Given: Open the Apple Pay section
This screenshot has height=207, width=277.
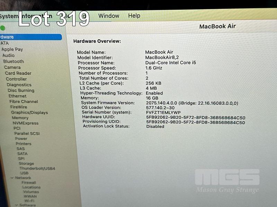Looking at the screenshot, I should click(12, 49).
